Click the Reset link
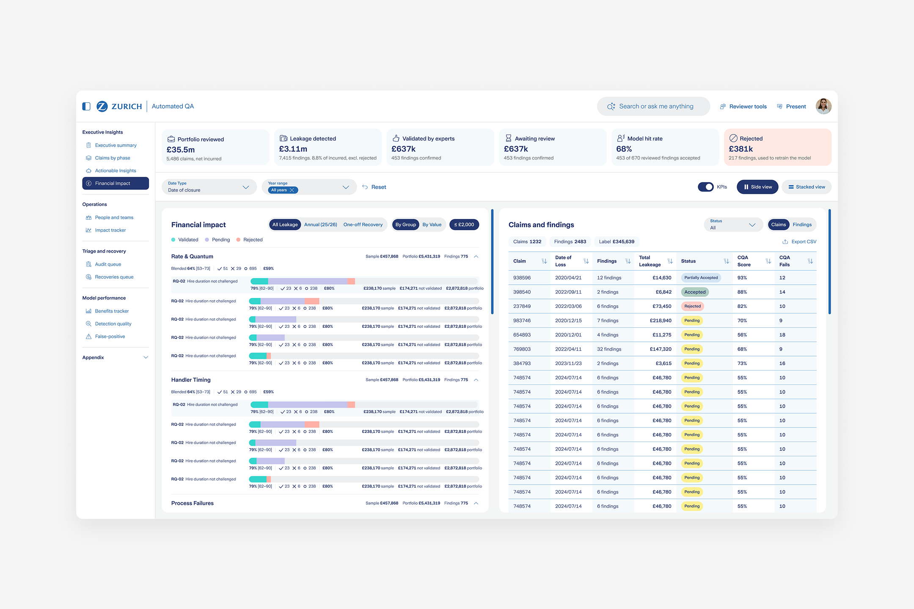The width and height of the screenshot is (914, 609). [374, 187]
